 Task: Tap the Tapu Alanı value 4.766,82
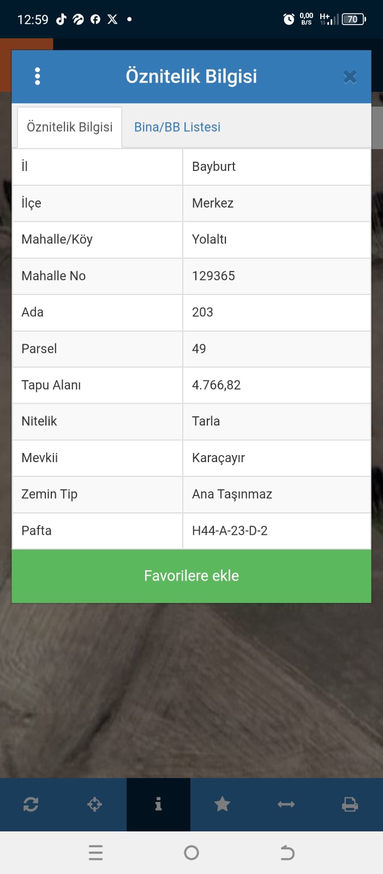coord(216,385)
